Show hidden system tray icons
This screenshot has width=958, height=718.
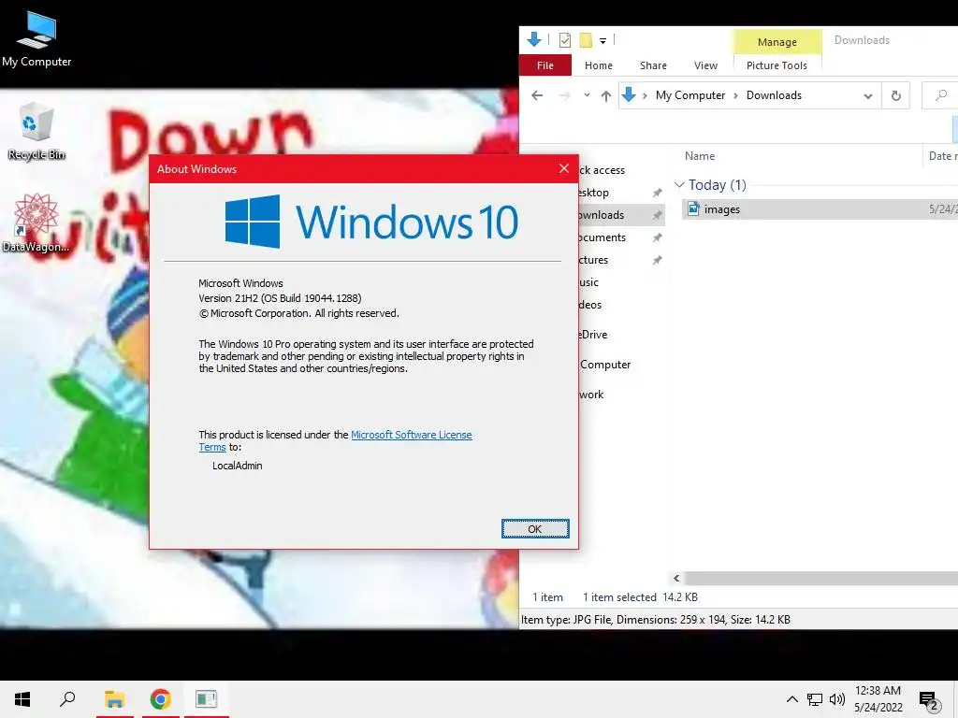coord(791,699)
